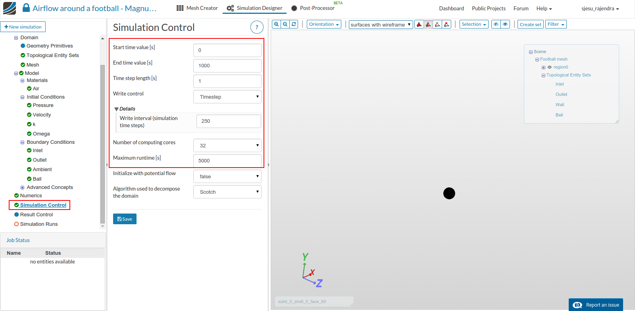Expand region0 in the scene tree

543,67
